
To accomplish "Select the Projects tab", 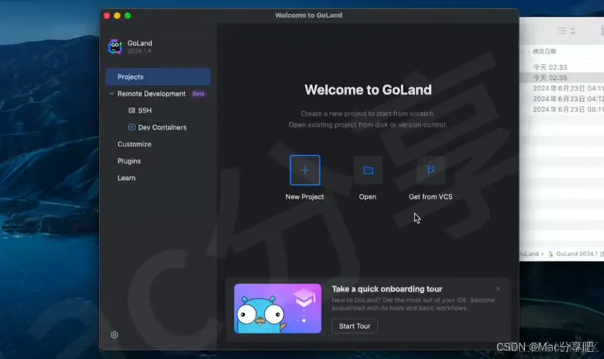I will tap(158, 77).
